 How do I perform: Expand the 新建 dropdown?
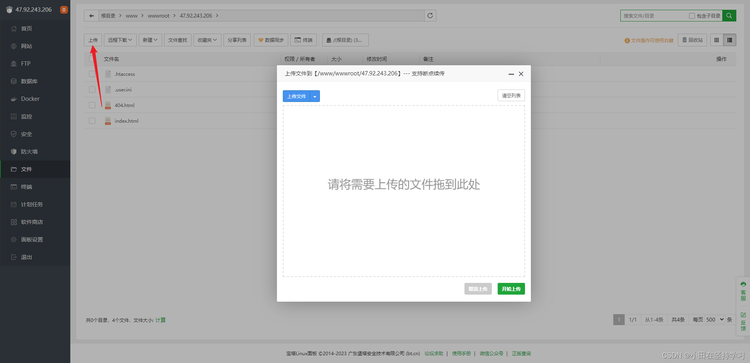[x=150, y=40]
